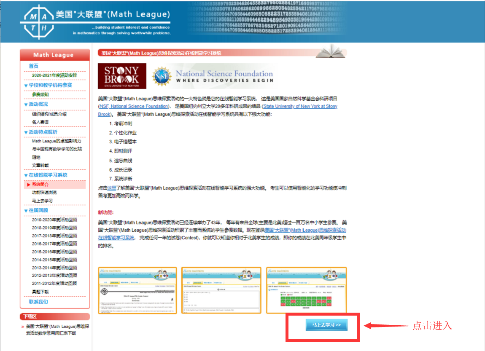Open 2020-2021年度活动安排 menu item
Image resolution: width=485 pixels, height=351 pixels.
54,75
